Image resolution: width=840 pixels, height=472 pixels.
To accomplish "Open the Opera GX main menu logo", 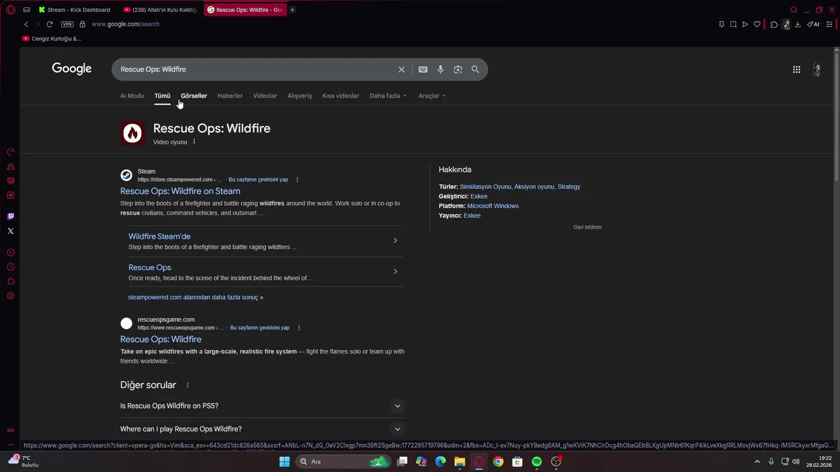I will pyautogui.click(x=10, y=10).
